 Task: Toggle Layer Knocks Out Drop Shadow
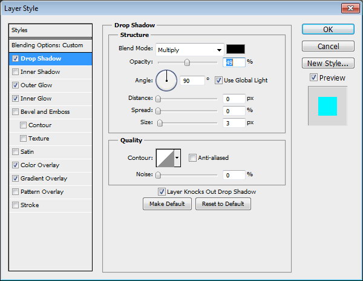point(162,191)
